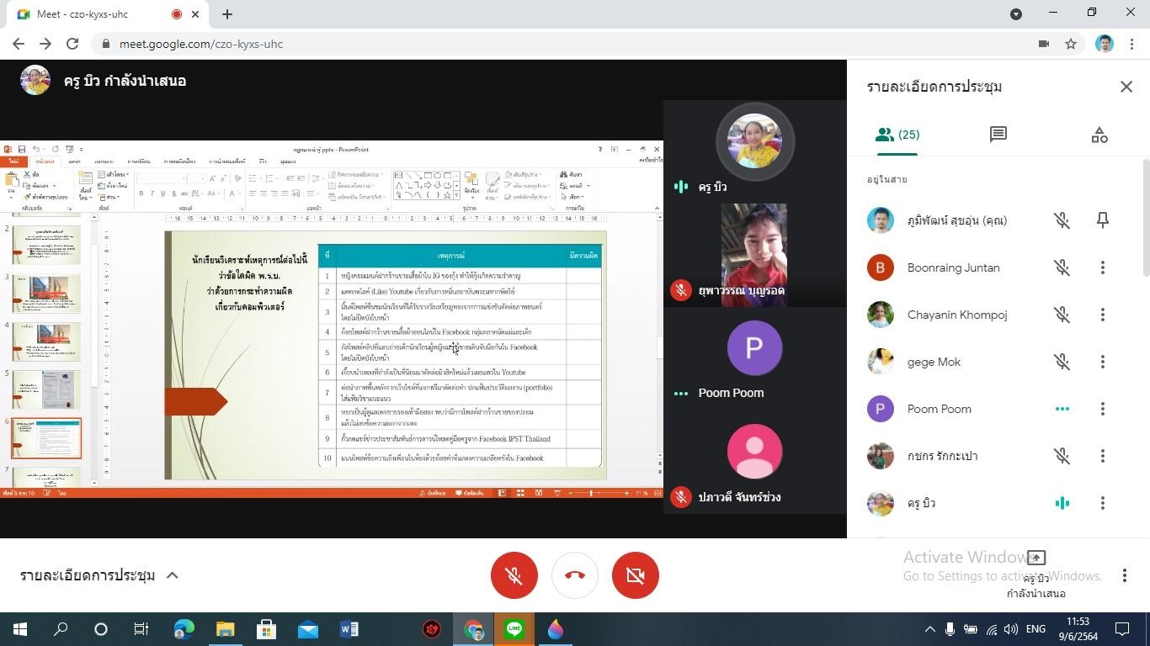Expand the รายละเอียดการประชุม chevron at bottom left
This screenshot has height=646, width=1150.
(x=173, y=575)
